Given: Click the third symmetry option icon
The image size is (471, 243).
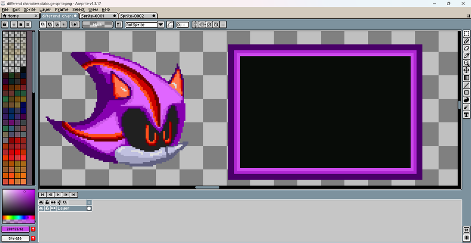Looking at the screenshot, I should tap(209, 25).
